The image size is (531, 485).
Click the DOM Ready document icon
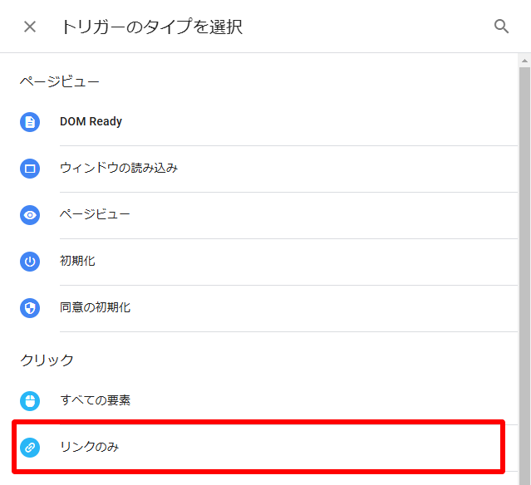(30, 122)
